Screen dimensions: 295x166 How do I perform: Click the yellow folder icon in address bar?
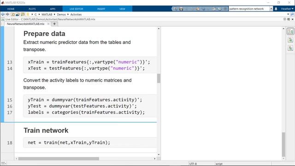pos(28,14)
